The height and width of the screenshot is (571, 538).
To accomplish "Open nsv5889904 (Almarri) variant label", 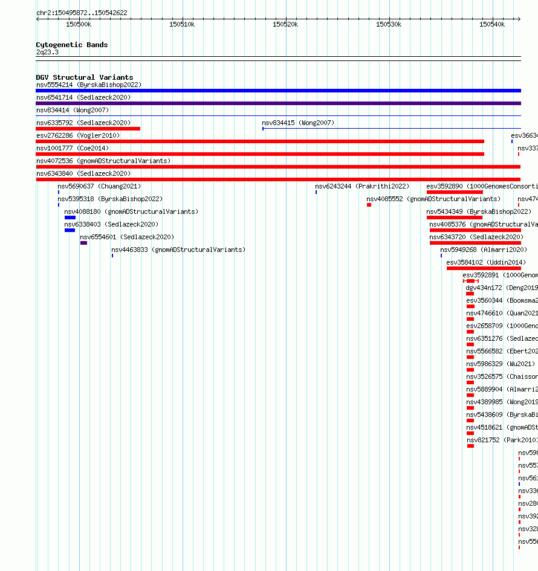I will (x=502, y=389).
